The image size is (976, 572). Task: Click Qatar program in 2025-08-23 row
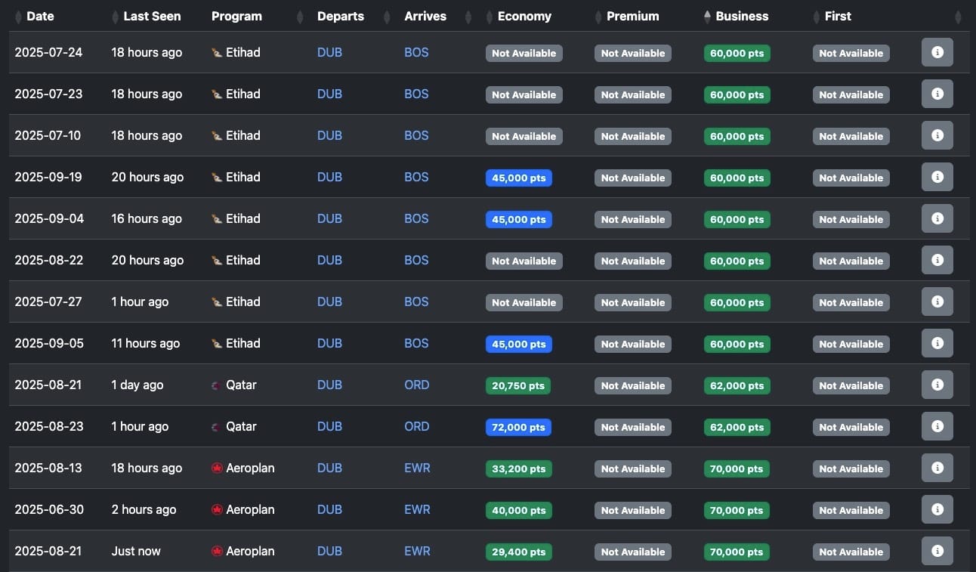[x=234, y=427]
